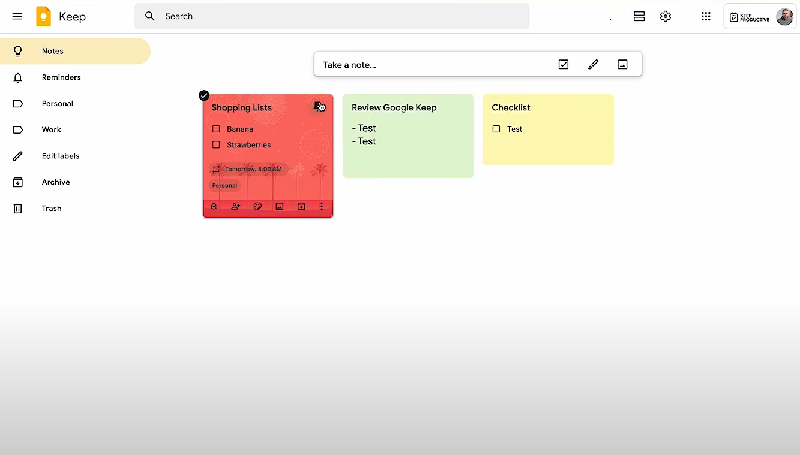
Task: Create a new drawing note
Action: pos(593,64)
